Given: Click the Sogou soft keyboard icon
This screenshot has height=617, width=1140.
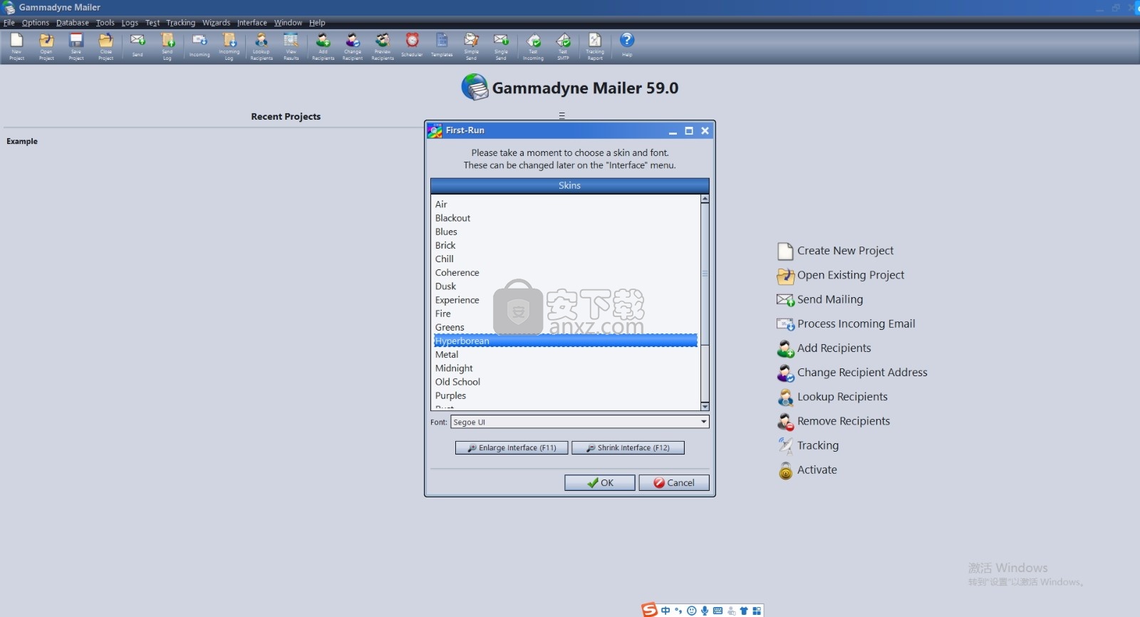Looking at the screenshot, I should click(717, 611).
